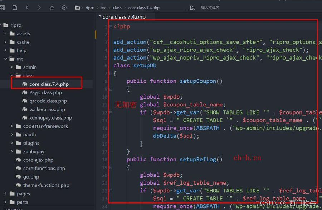Open core.class.7.4.php in file tree
Viewport: 322px width, 210px height.
pyautogui.click(x=49, y=84)
